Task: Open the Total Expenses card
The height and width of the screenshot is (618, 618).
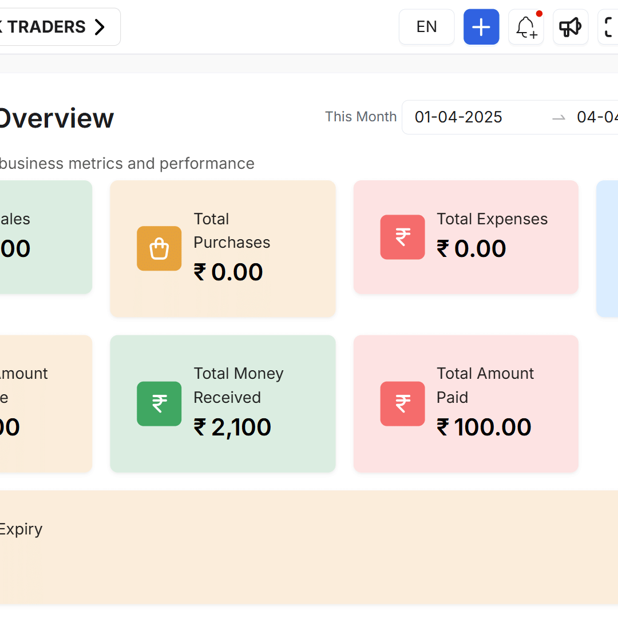Action: (x=466, y=237)
